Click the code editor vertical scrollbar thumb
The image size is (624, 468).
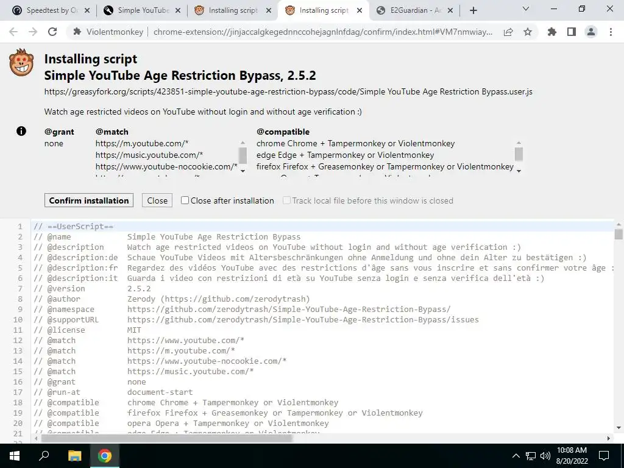click(x=619, y=233)
